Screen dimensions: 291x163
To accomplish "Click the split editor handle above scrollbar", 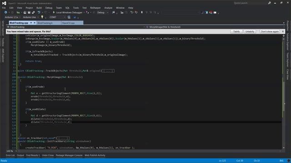I will point(284,36).
